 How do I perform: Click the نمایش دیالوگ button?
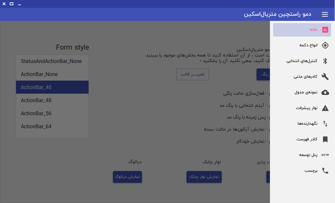(127, 177)
